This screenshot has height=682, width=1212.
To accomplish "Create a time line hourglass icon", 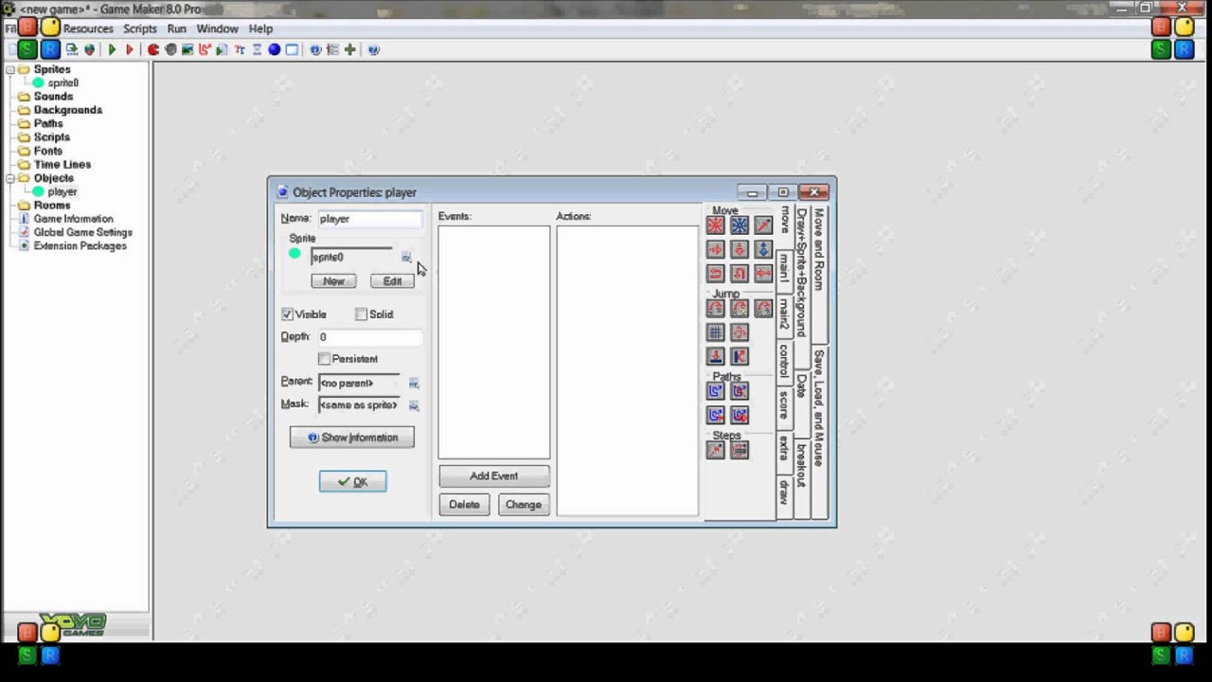I will pos(257,49).
